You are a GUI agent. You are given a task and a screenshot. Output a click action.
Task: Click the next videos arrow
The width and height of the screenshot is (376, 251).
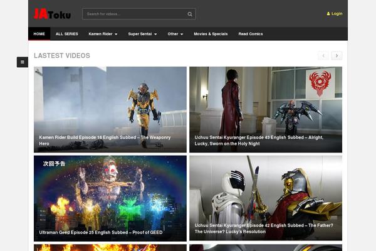[x=337, y=56]
